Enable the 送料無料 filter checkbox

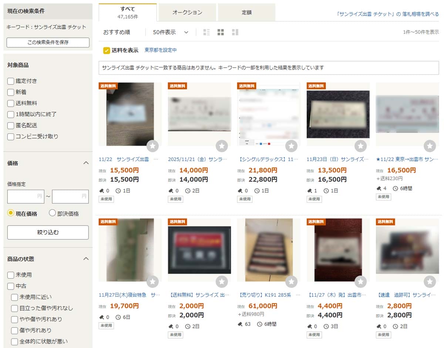(x=11, y=103)
